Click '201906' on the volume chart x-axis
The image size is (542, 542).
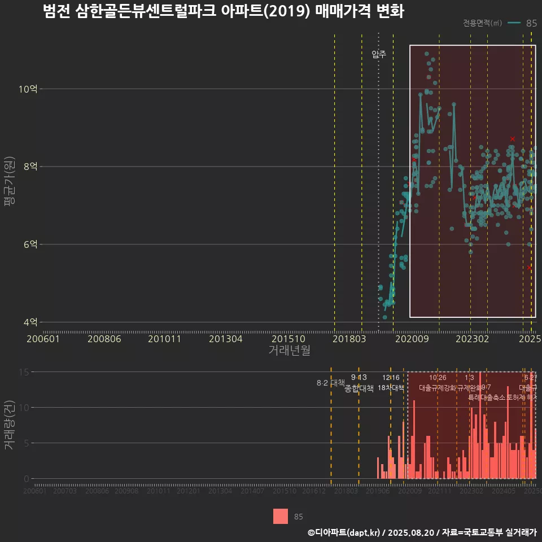(x=378, y=491)
